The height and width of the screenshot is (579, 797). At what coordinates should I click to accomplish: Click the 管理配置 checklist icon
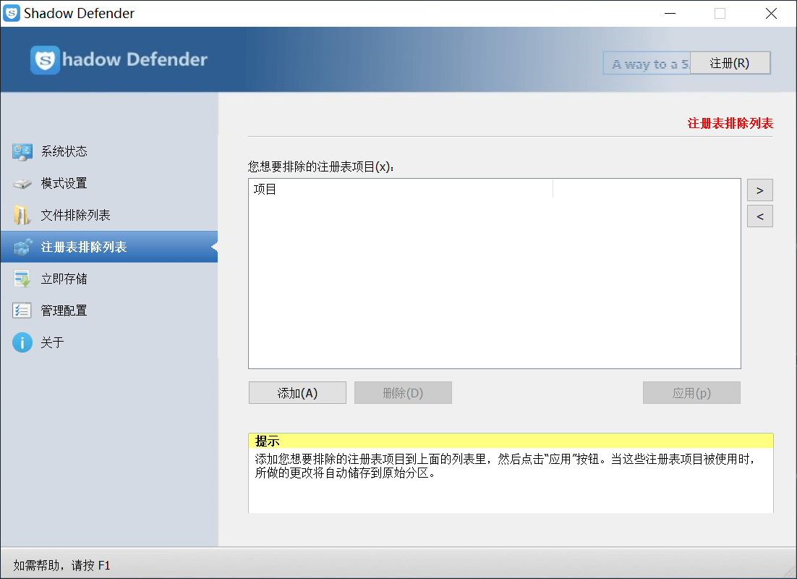[22, 310]
